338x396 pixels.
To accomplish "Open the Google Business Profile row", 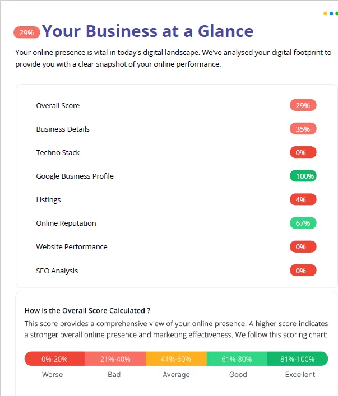I will coord(176,176).
